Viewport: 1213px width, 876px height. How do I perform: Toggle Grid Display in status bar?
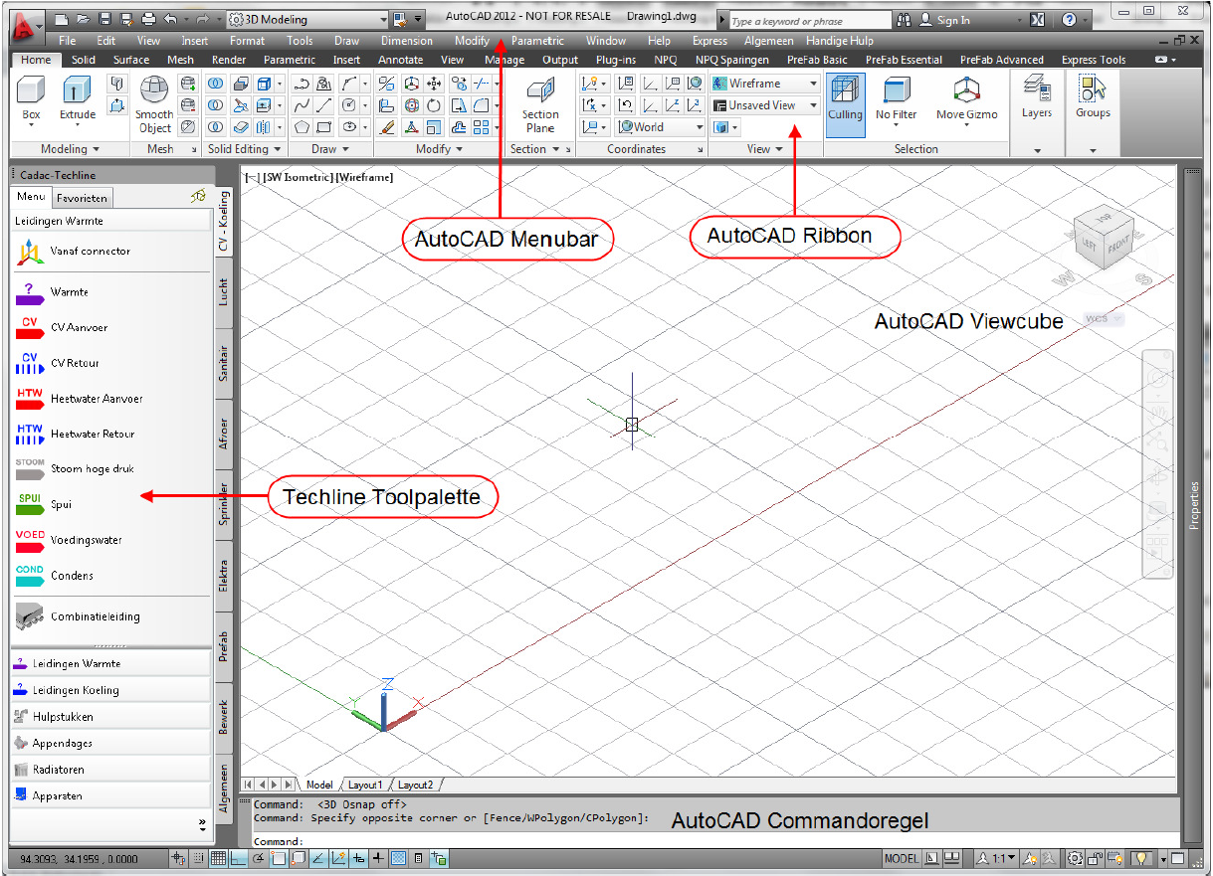[217, 858]
